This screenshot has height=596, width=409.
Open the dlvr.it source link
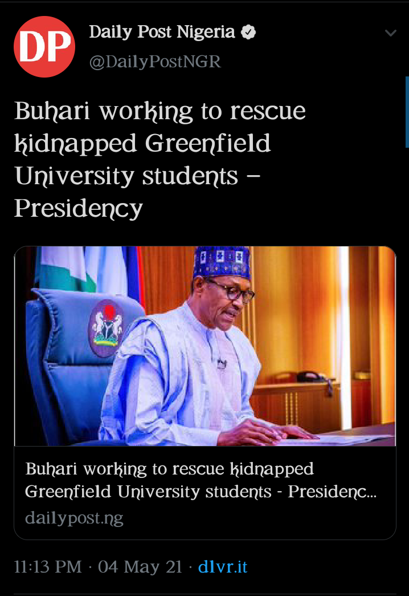pyautogui.click(x=223, y=567)
